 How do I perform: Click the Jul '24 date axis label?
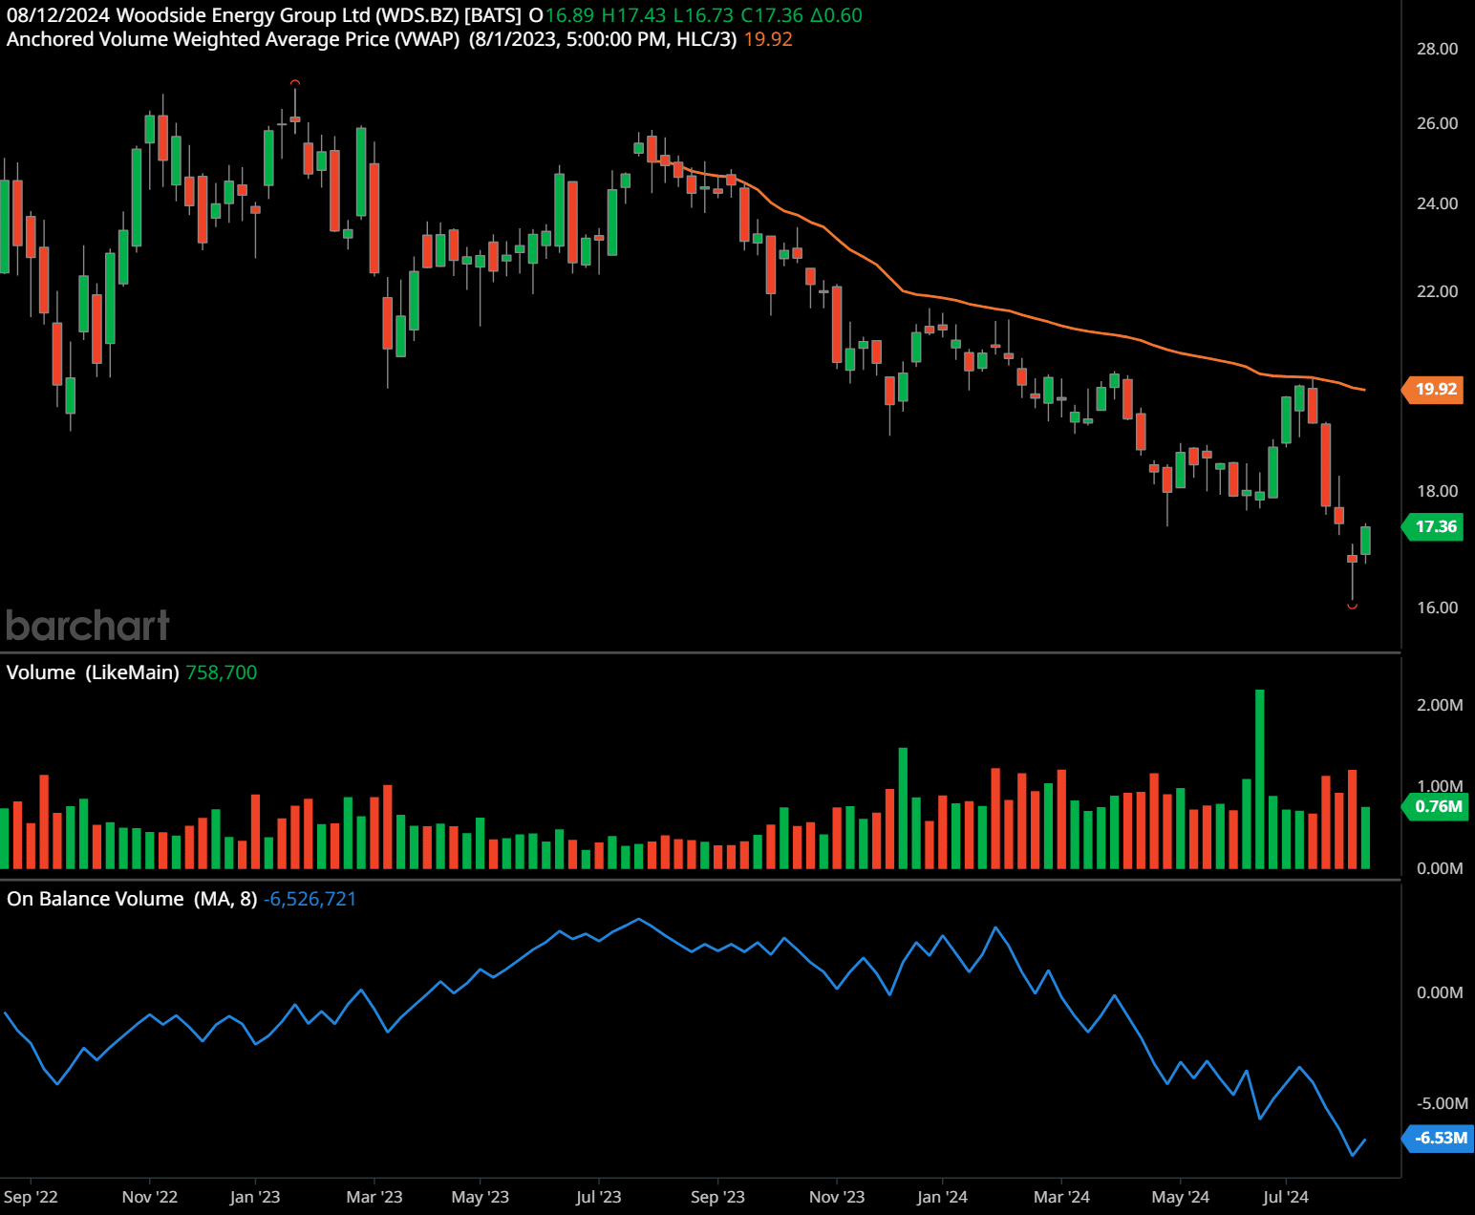click(1286, 1197)
